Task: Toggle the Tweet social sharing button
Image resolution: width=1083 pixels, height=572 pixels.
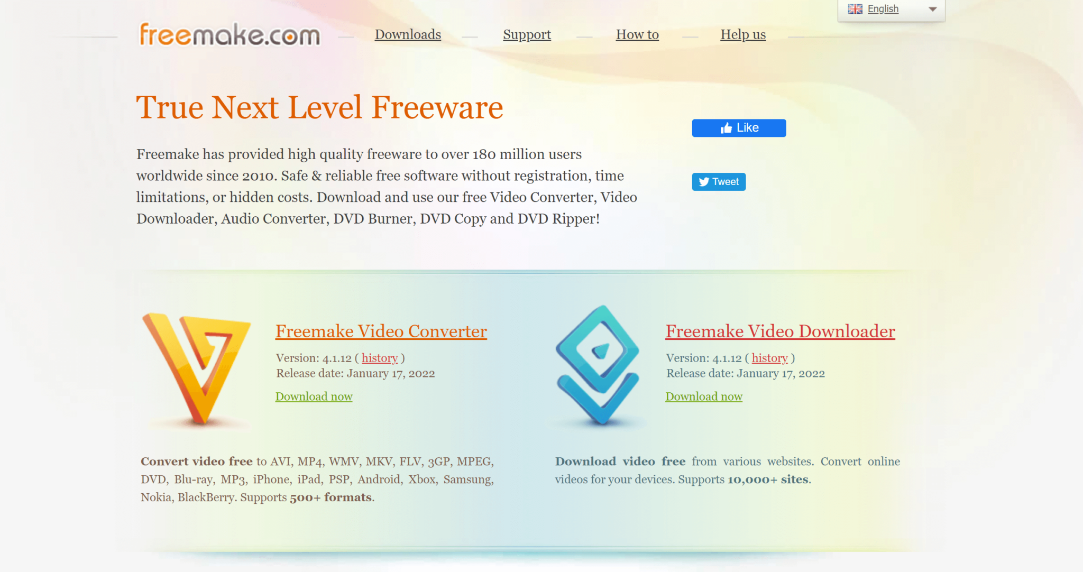Action: coord(718,181)
